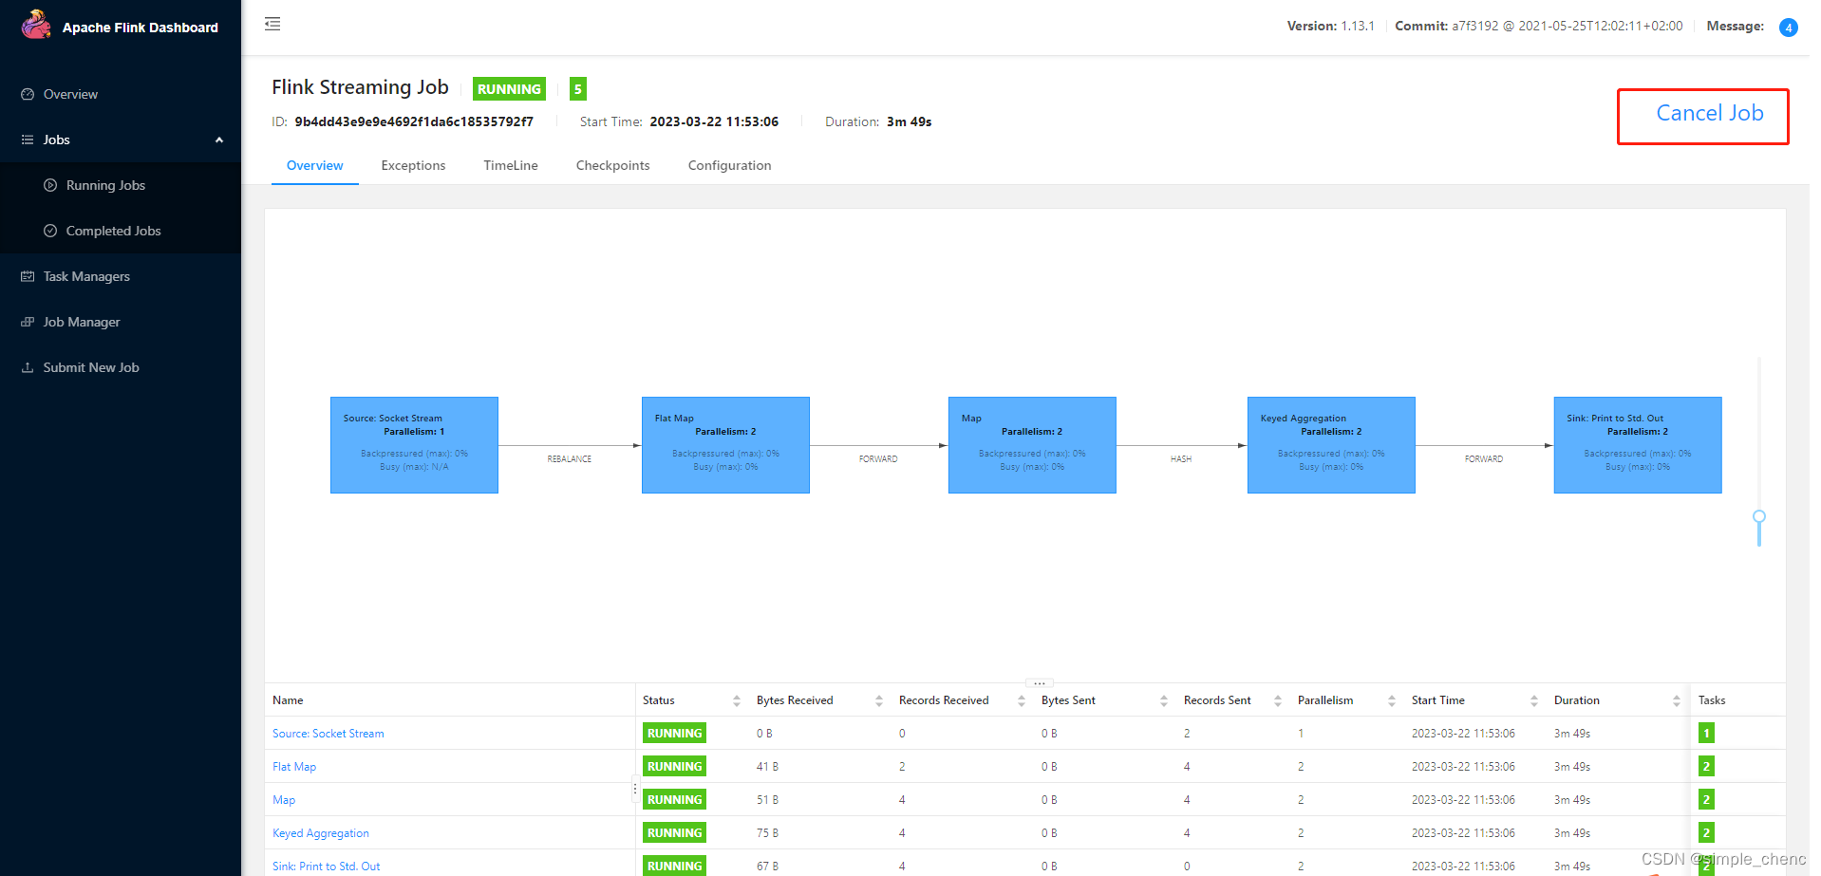Click the Tasks column header
Screen dimensions: 1821x876
pyautogui.click(x=1712, y=700)
